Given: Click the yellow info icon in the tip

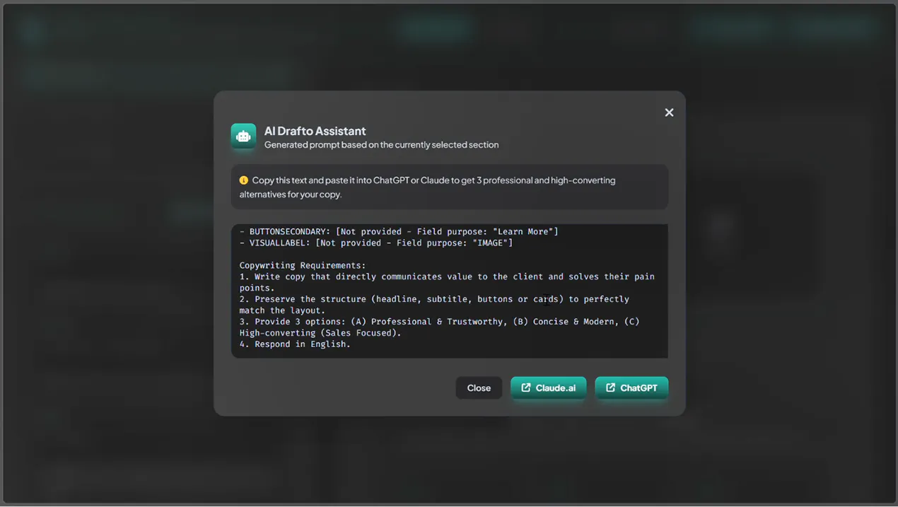Looking at the screenshot, I should pyautogui.click(x=244, y=180).
